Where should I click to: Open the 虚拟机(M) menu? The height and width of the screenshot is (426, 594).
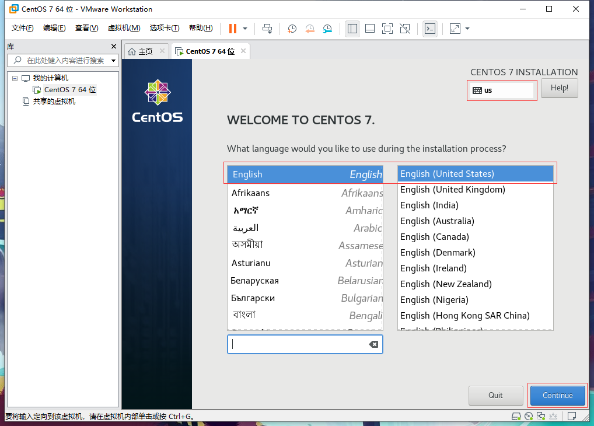coord(124,28)
